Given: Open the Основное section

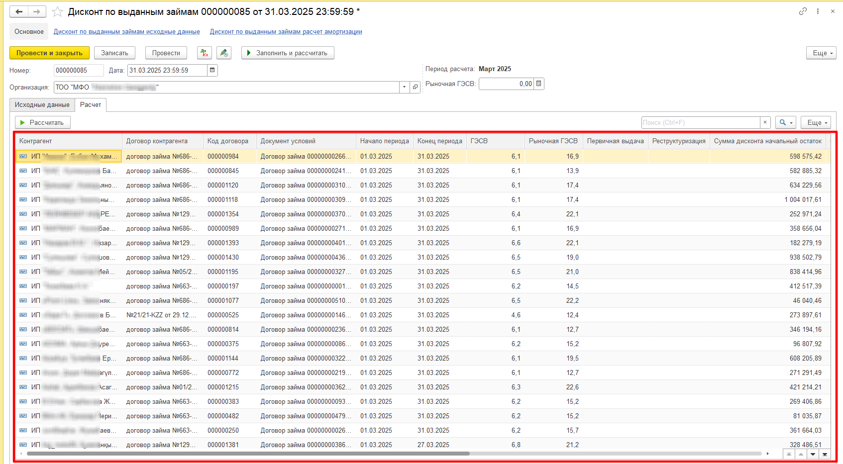Looking at the screenshot, I should pyautogui.click(x=29, y=31).
